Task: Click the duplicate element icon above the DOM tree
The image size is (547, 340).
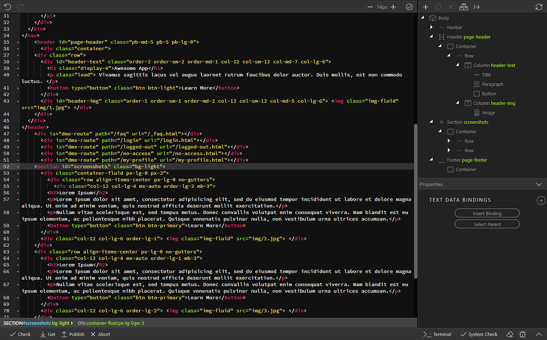Action: pyautogui.click(x=438, y=7)
